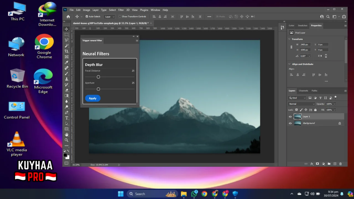Open the Opacity dropdown arrow
354x199 pixels.
(335, 104)
